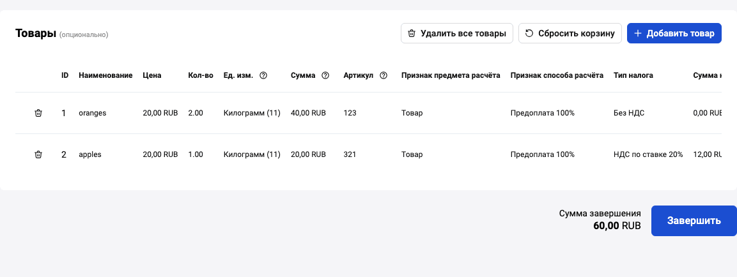Click the Товары section heading

click(36, 33)
